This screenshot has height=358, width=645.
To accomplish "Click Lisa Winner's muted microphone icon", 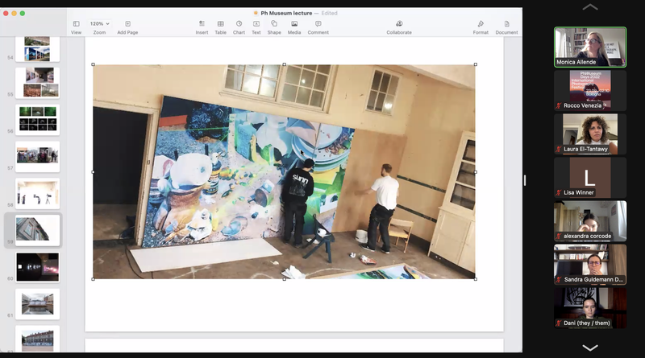I will 559,192.
